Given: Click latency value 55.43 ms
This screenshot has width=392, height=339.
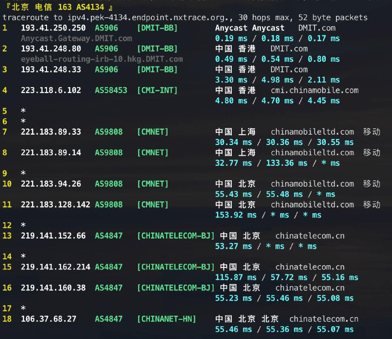Looking at the screenshot, I should (234, 194).
